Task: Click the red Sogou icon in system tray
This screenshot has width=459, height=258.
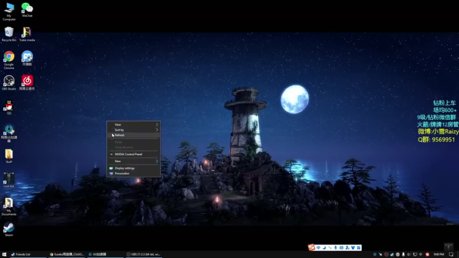Action: point(427,255)
